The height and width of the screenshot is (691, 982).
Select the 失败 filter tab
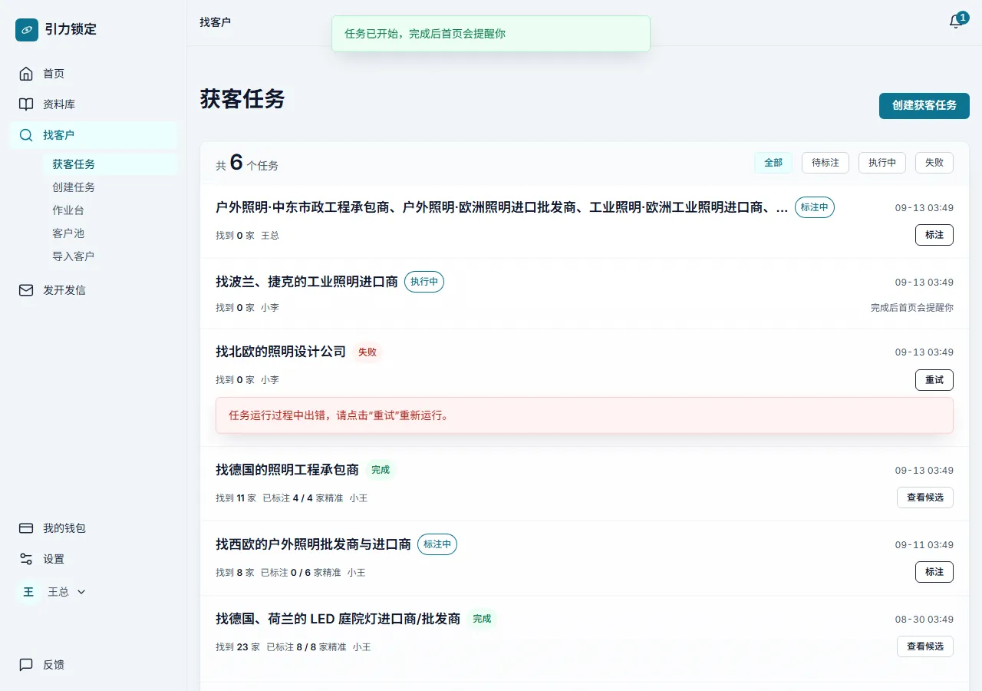click(x=934, y=163)
